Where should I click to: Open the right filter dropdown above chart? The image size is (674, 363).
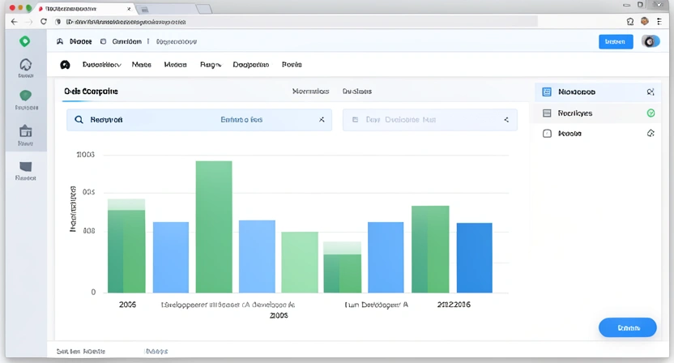[506, 120]
